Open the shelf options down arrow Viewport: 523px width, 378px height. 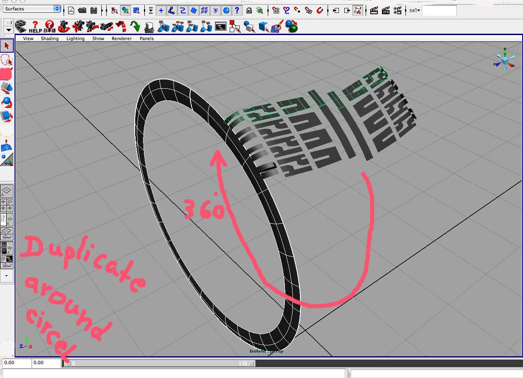click(x=8, y=30)
